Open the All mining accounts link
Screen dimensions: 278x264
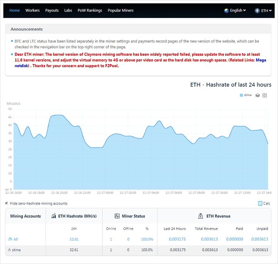pyautogui.click(x=15, y=239)
